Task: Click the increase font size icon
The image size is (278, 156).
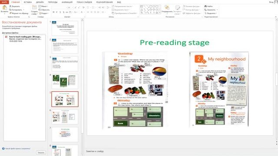Action: click(76, 7)
